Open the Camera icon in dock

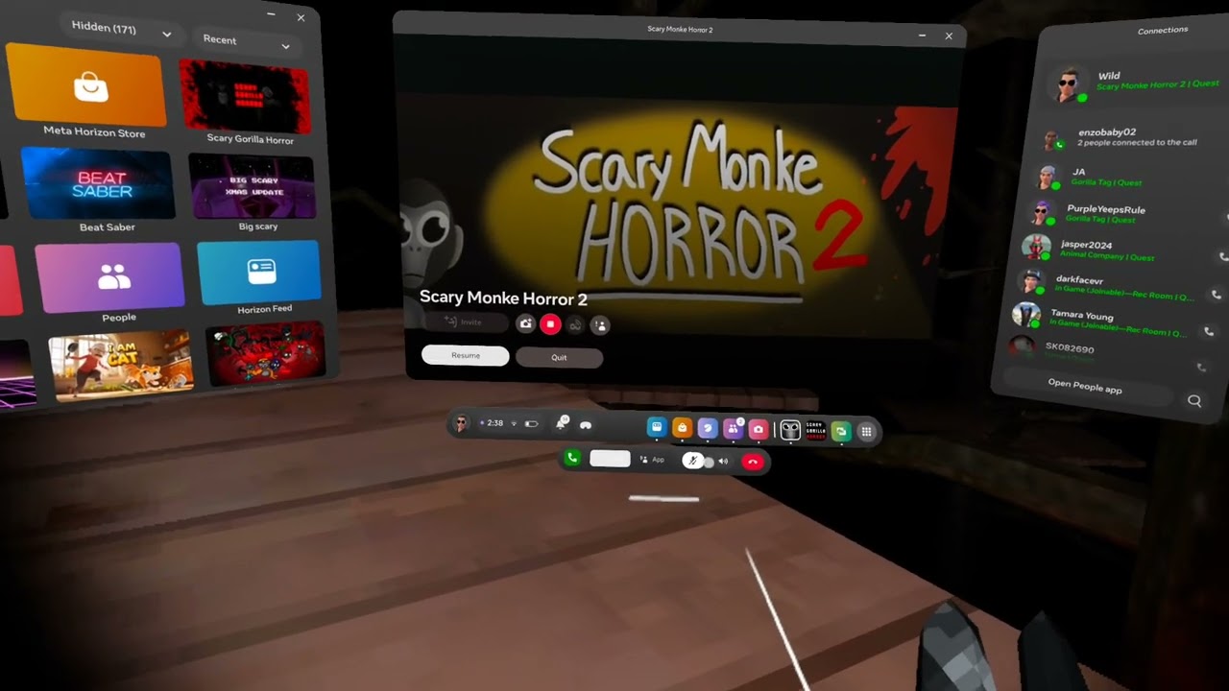tap(759, 430)
